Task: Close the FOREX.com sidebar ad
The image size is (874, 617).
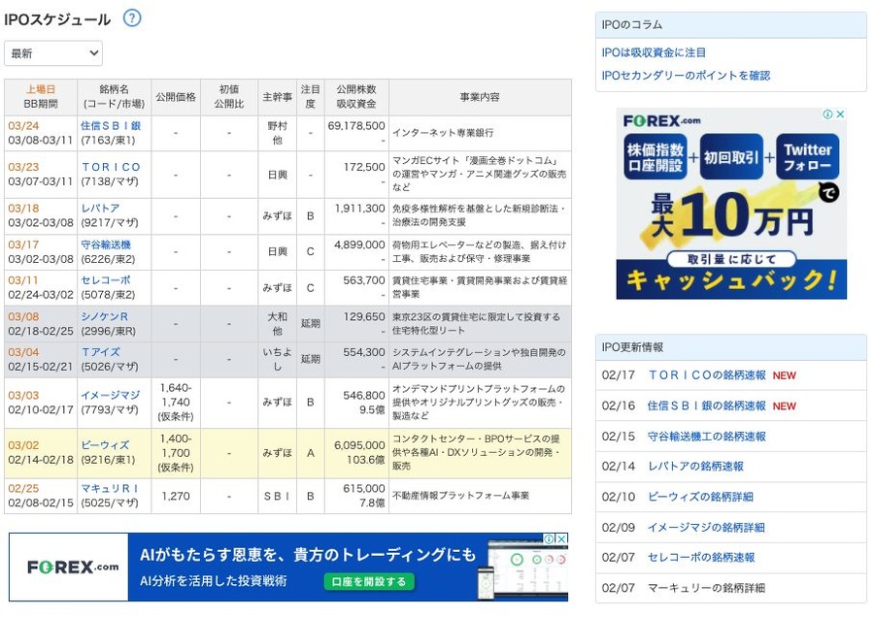Action: click(840, 114)
